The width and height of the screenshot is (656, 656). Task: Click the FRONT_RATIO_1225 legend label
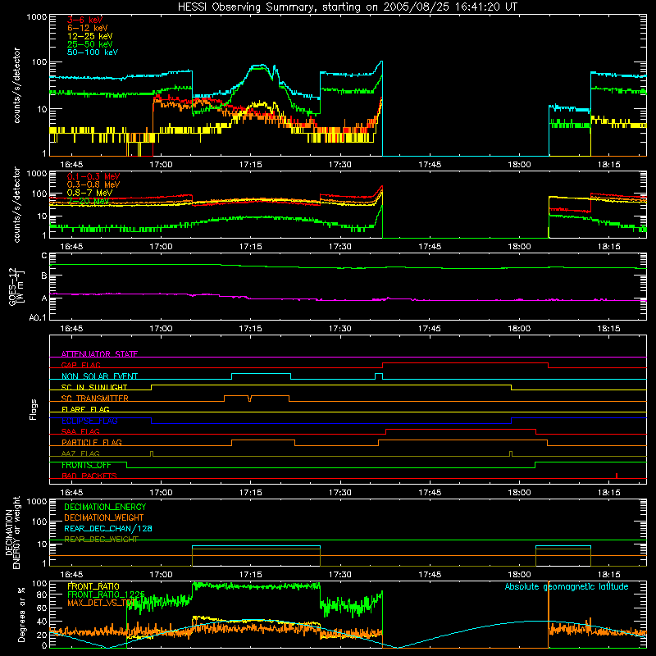pyautogui.click(x=106, y=594)
